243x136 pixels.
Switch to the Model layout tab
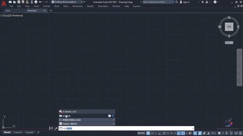pos(7,132)
